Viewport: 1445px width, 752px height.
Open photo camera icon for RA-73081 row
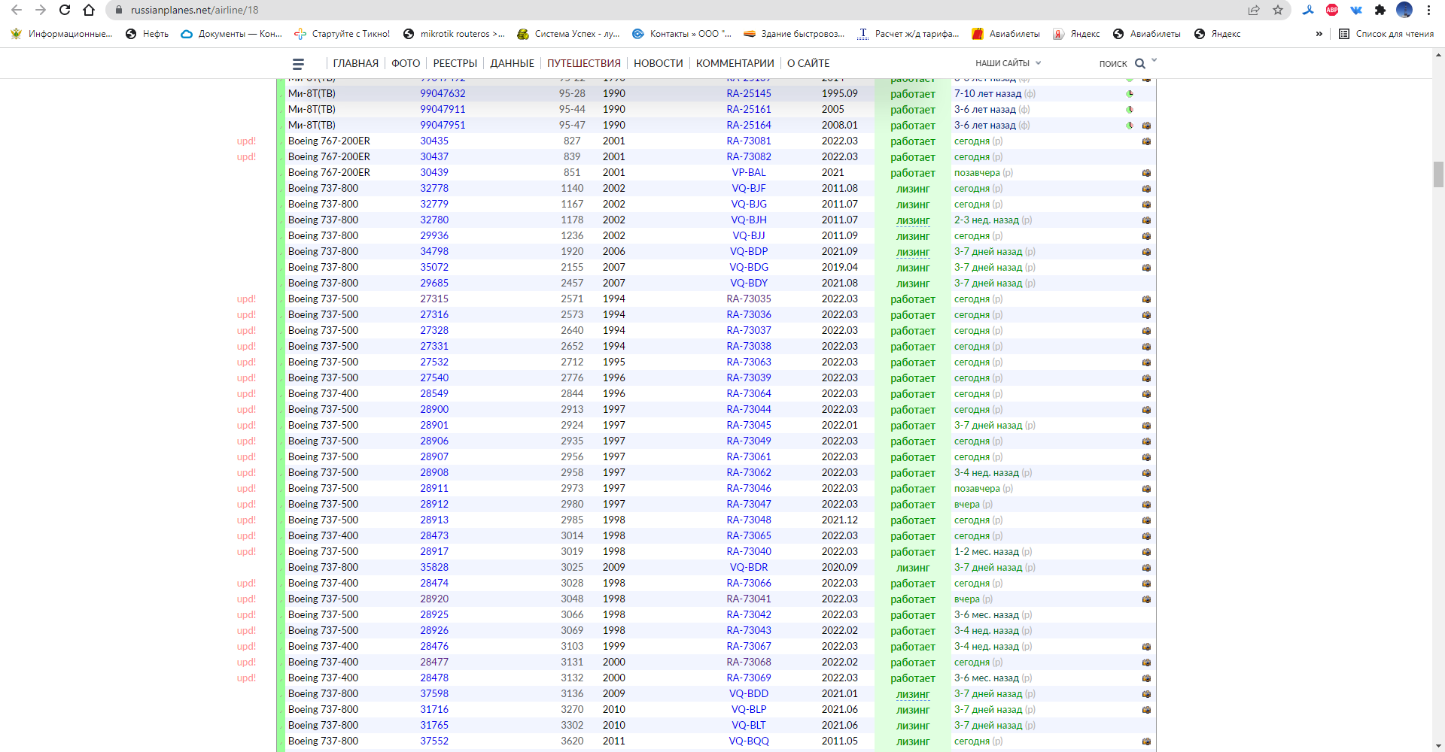pos(1146,141)
